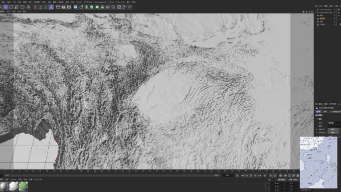Open the render settings clapperboard icon
The image size is (341, 192).
pos(69,7)
